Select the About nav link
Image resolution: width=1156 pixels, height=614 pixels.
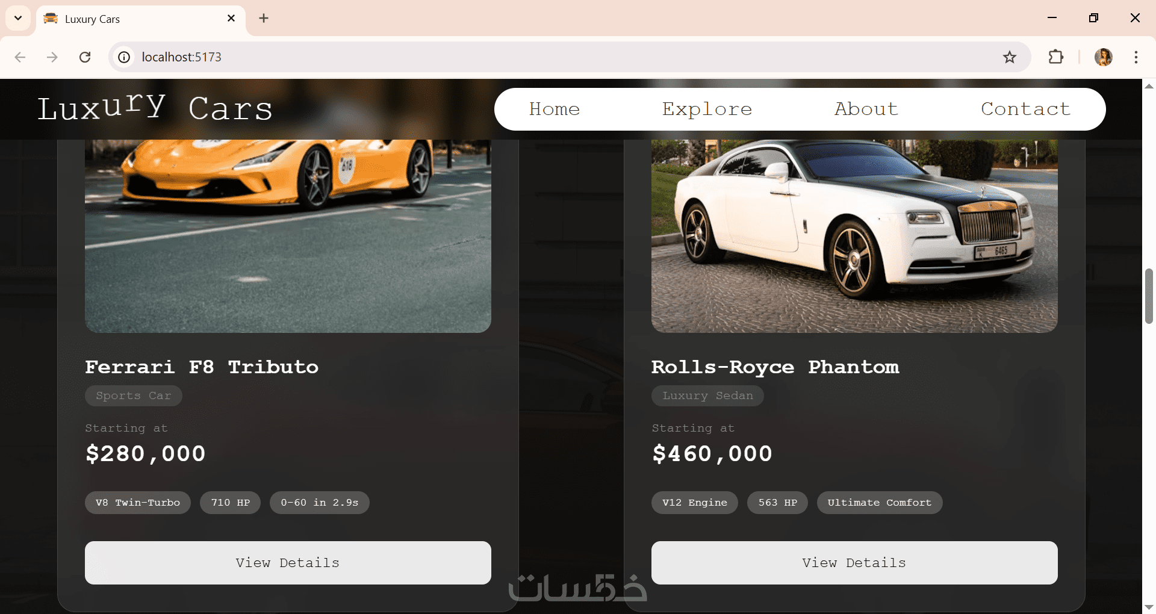pos(866,109)
